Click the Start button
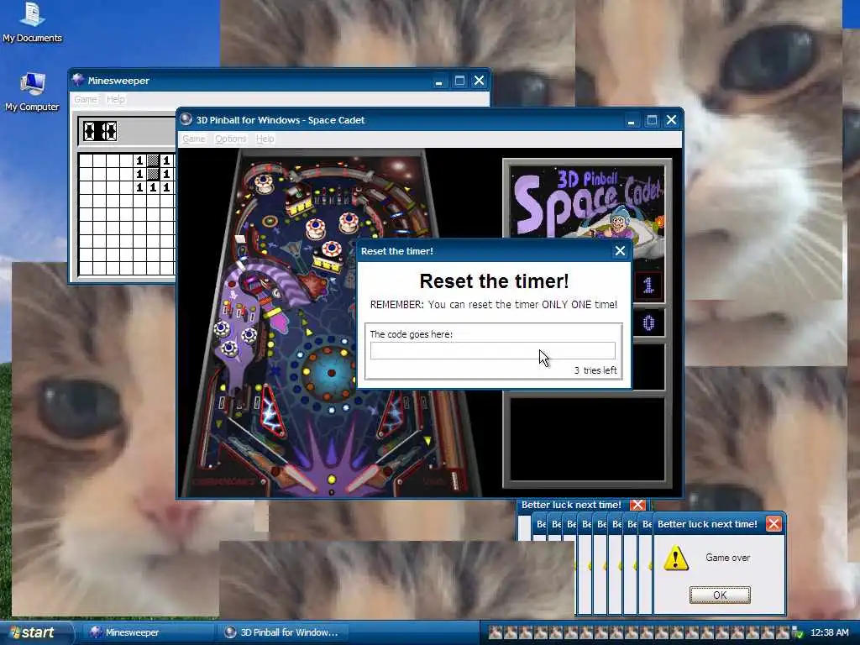This screenshot has width=860, height=645. tap(36, 632)
